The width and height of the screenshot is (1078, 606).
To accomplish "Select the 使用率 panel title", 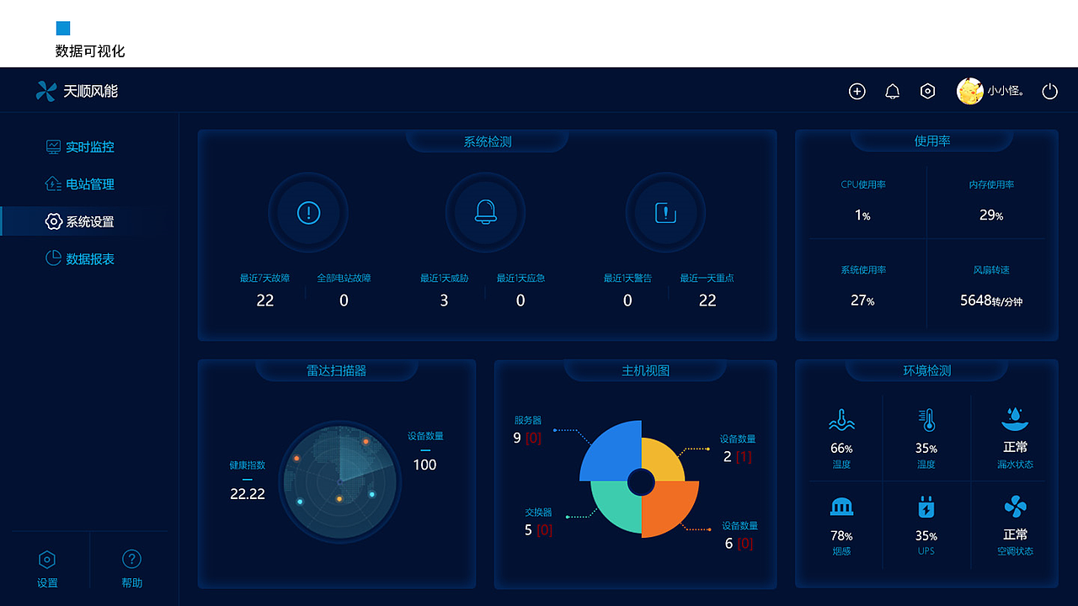I will click(x=932, y=141).
